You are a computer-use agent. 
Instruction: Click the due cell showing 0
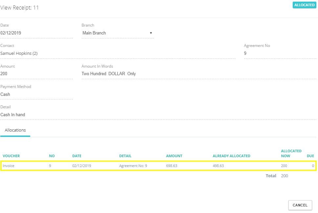[x=313, y=166]
